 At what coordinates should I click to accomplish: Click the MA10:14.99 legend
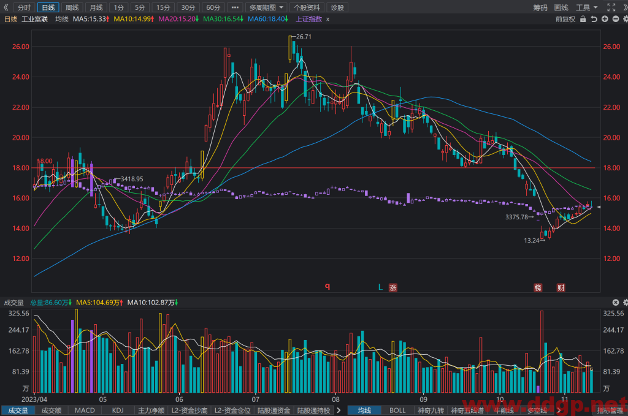click(134, 19)
